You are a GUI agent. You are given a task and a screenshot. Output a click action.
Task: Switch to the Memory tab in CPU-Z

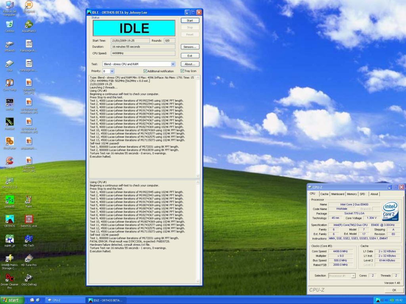(x=352, y=194)
